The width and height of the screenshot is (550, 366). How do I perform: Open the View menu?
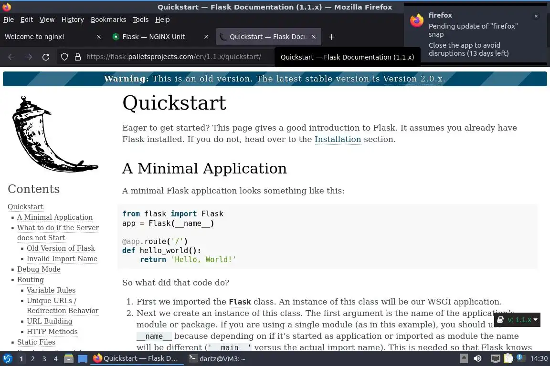(47, 20)
